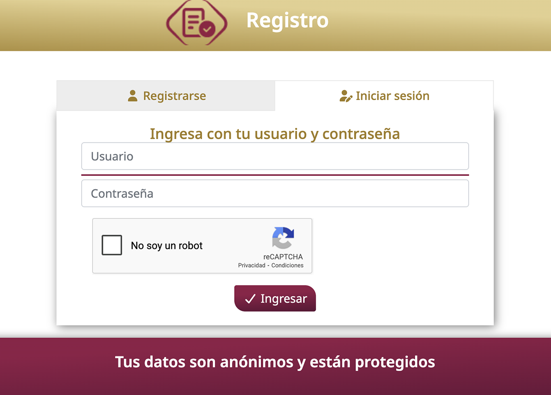Focus the Contraseña input field

275,193
